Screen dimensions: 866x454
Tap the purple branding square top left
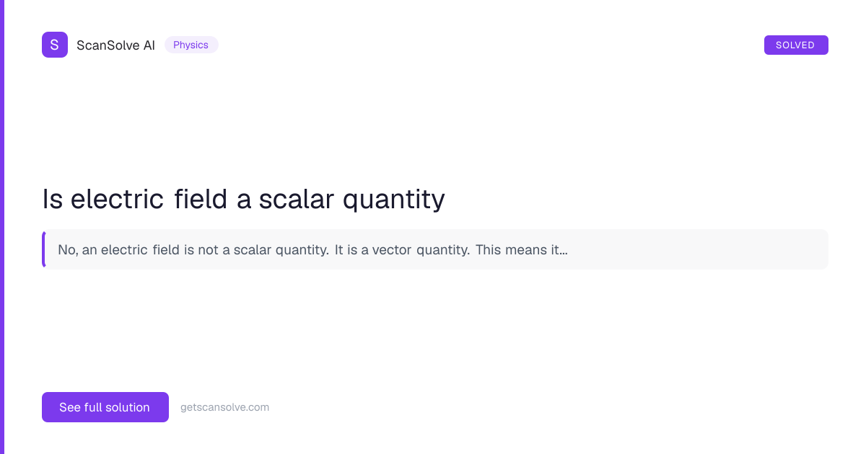coord(55,45)
